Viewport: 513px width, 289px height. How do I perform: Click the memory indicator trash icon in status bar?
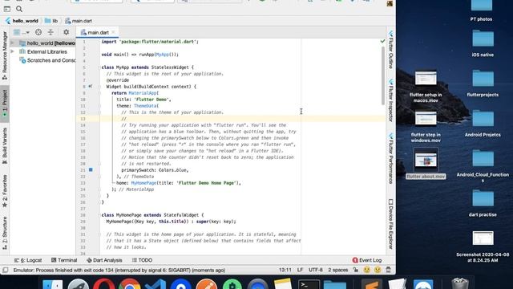[388, 270]
